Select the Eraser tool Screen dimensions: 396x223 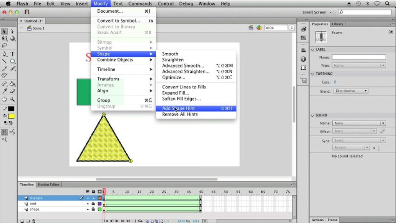pyautogui.click(x=12, y=91)
